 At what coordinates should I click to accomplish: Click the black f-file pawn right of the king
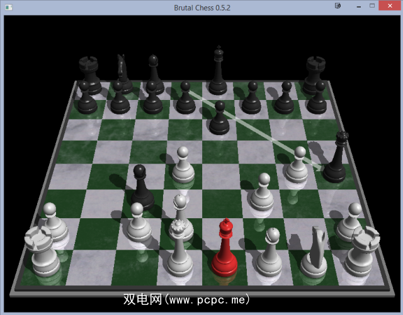click(252, 97)
